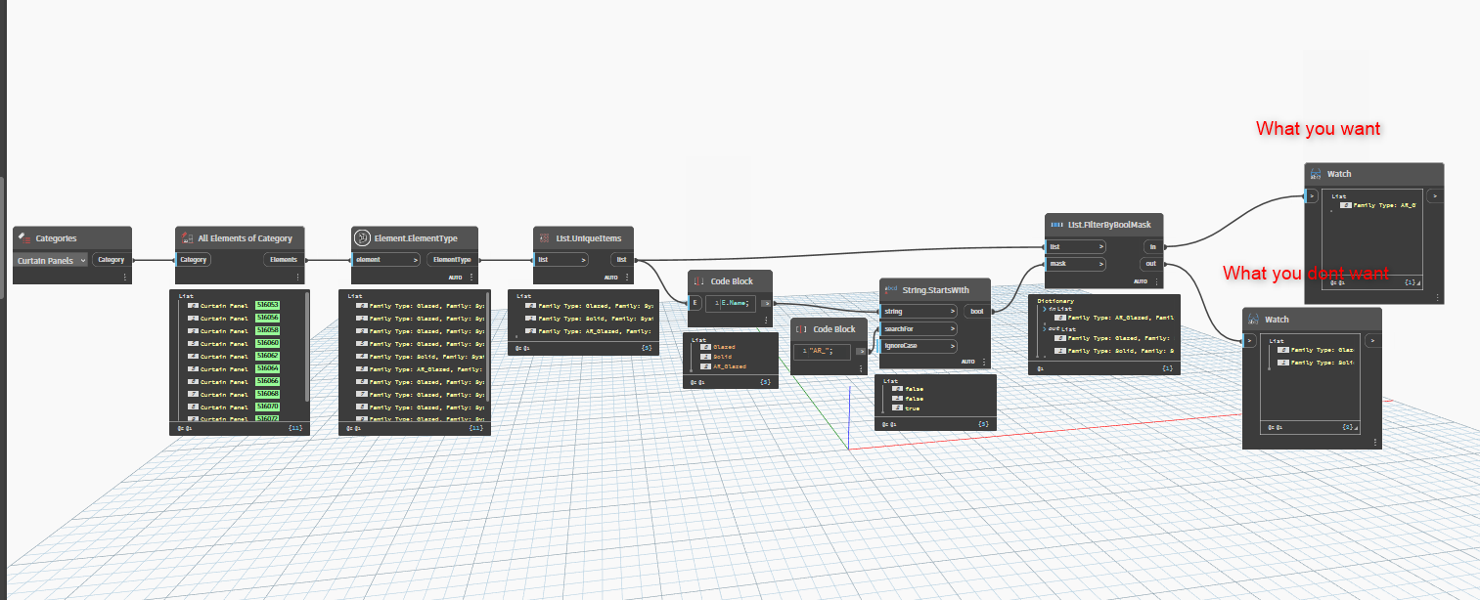Click the output port of upper Watch node
Image resolution: width=1480 pixels, height=600 pixels.
(x=1435, y=196)
